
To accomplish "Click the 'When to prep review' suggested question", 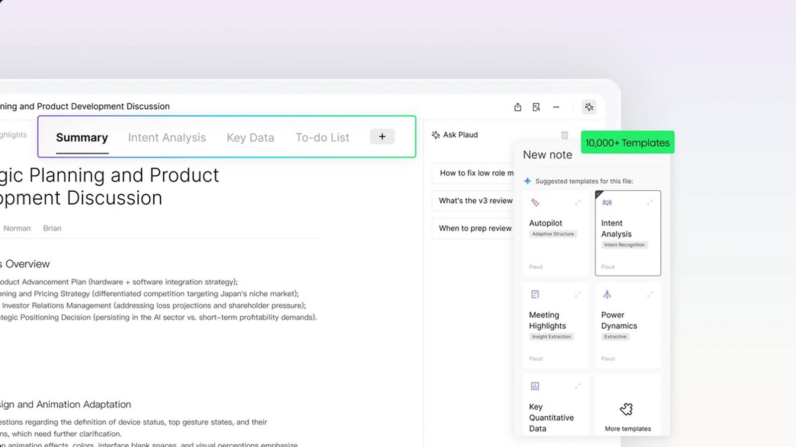I will [476, 228].
